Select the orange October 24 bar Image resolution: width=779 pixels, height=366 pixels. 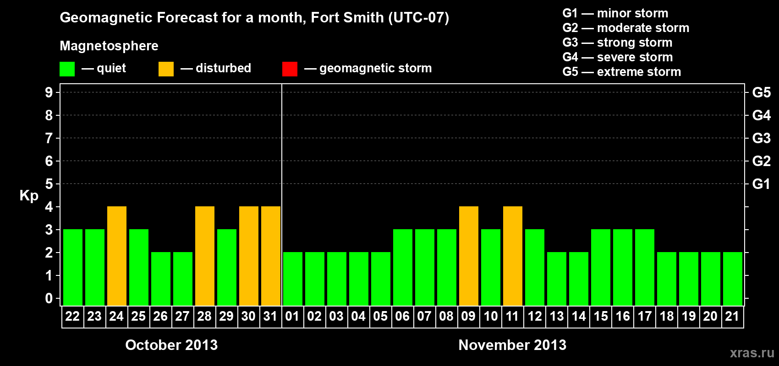117,256
